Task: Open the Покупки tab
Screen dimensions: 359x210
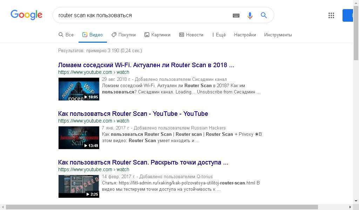Action: click(x=124, y=35)
